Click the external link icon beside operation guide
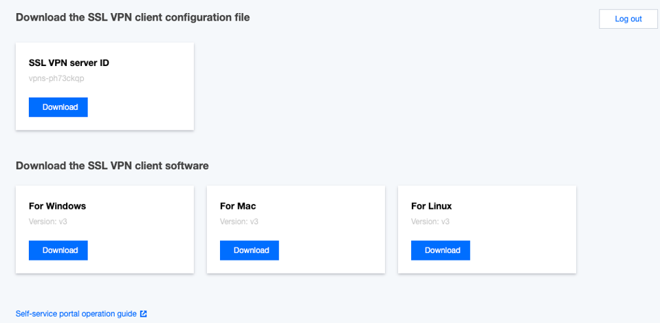 coord(144,314)
